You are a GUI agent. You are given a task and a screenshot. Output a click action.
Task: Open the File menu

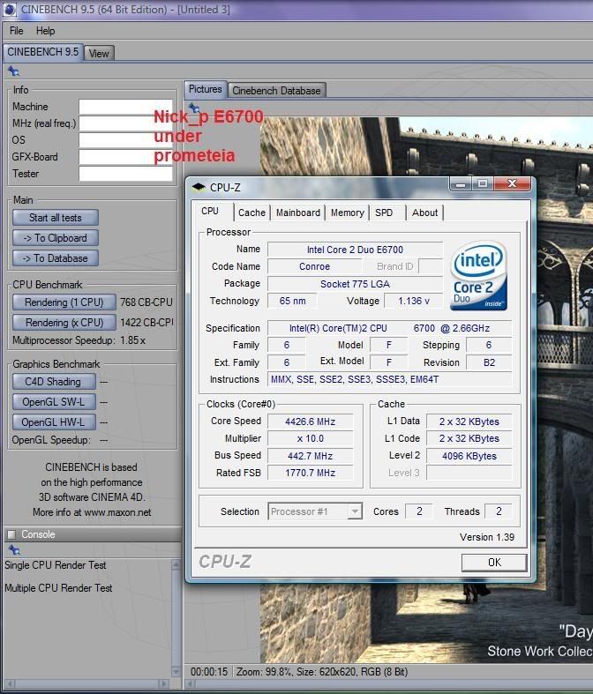(17, 31)
